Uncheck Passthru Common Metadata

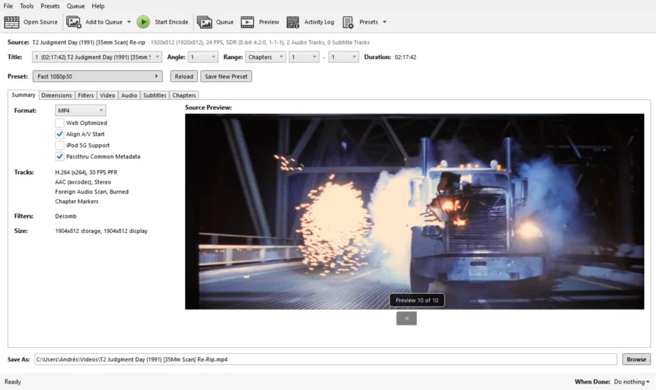[60, 157]
